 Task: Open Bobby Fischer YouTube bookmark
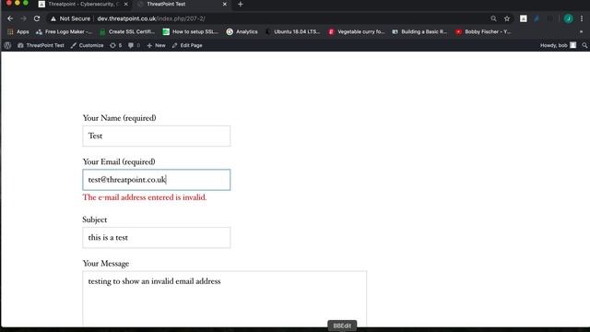pos(483,32)
